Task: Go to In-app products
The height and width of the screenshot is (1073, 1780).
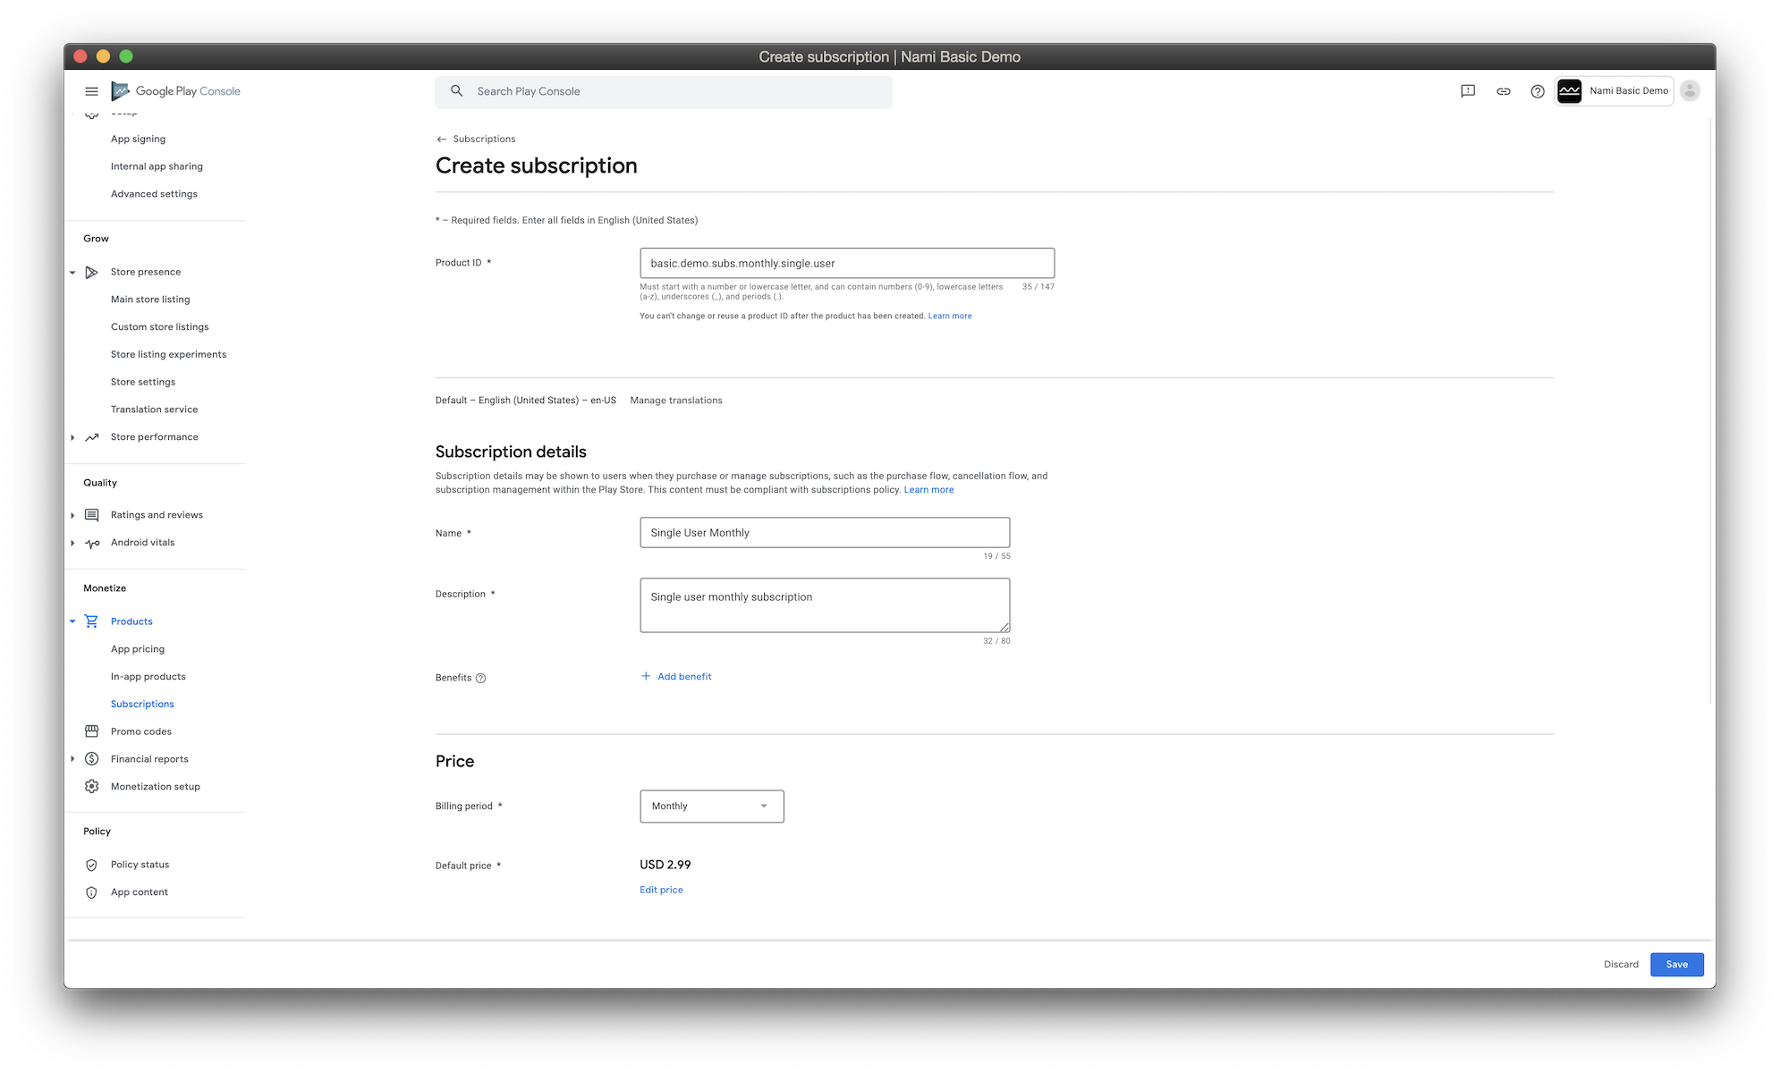Action: 148,677
